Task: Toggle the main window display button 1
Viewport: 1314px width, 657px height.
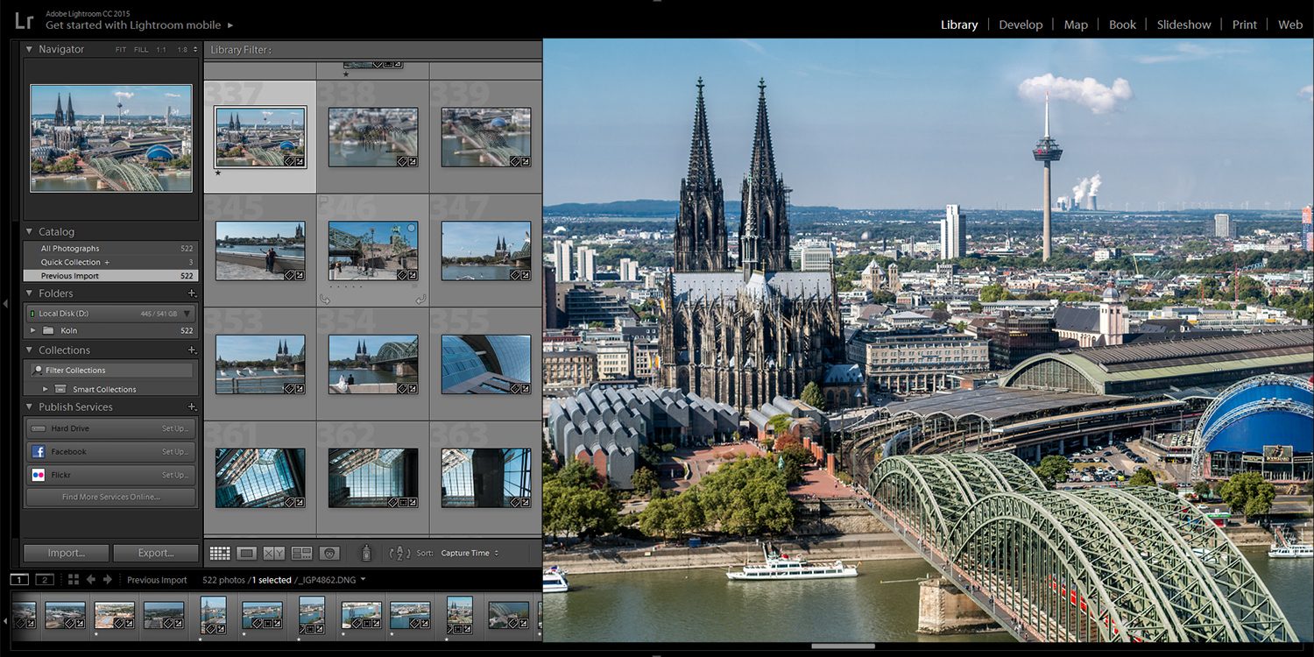Action: [19, 580]
